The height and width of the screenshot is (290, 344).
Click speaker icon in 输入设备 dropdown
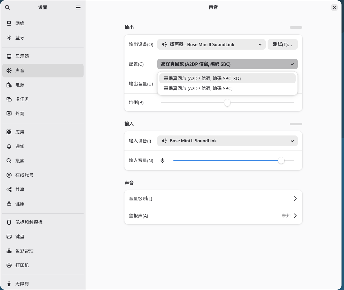point(164,141)
